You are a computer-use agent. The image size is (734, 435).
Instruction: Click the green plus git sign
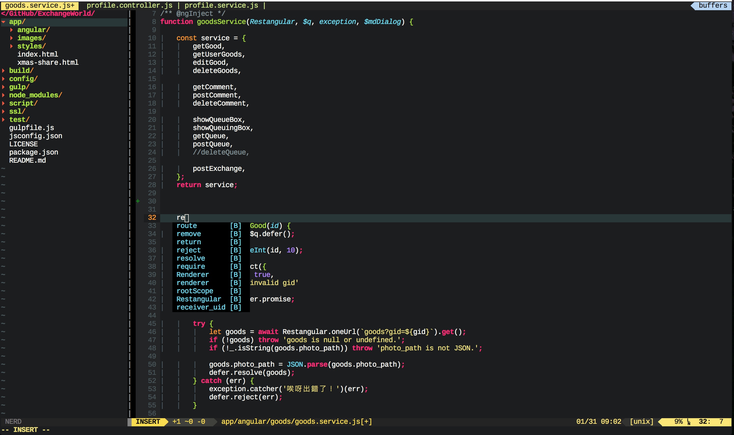pos(138,201)
